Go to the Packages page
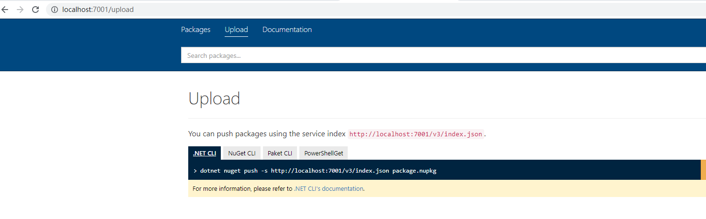706x219 pixels. point(195,30)
